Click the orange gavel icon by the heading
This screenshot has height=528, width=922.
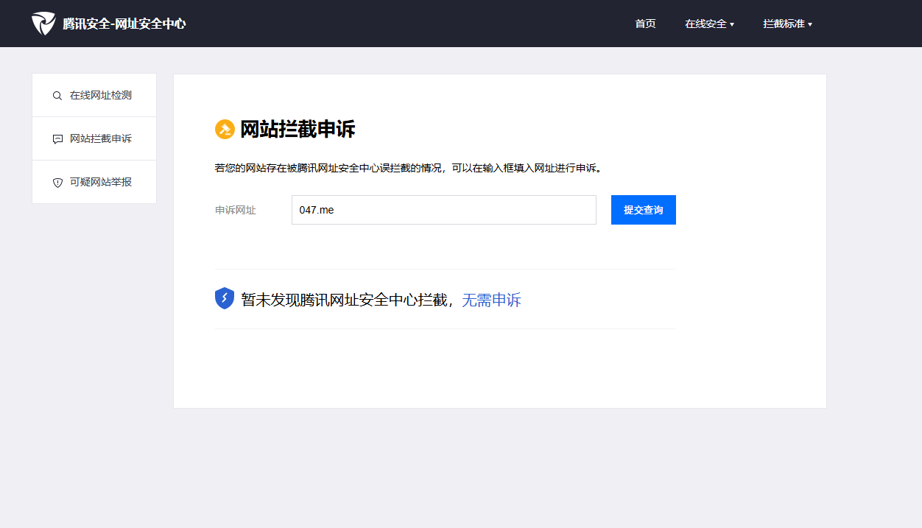click(x=225, y=130)
